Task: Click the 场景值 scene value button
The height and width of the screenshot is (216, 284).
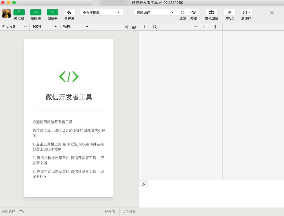Action: click(x=110, y=212)
